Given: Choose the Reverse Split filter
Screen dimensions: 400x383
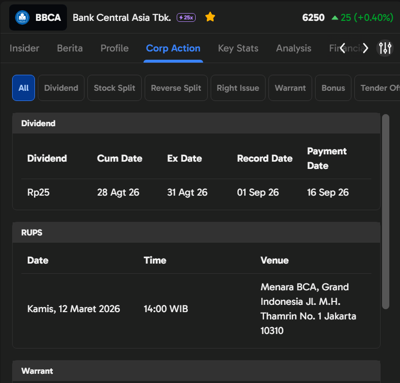Looking at the screenshot, I should click(176, 88).
